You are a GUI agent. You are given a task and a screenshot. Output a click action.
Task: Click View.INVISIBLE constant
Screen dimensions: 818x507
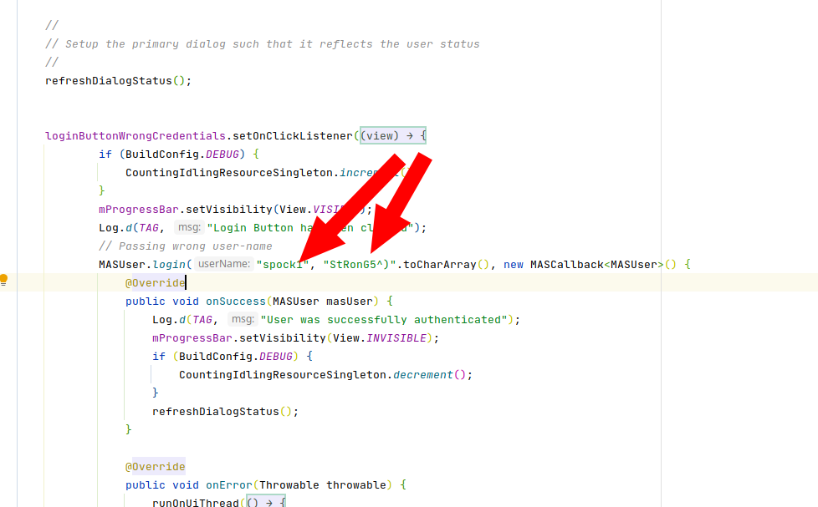point(380,338)
